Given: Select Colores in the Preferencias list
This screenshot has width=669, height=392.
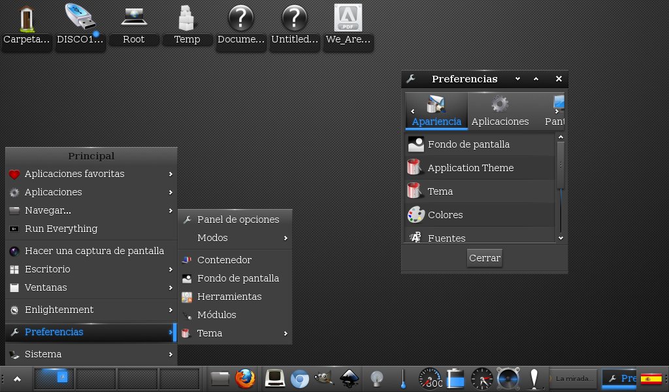Looking at the screenshot, I should pyautogui.click(x=445, y=215).
